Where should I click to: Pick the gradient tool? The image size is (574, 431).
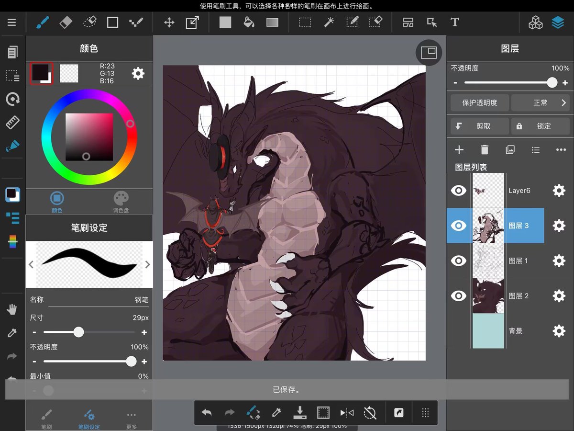(x=272, y=23)
